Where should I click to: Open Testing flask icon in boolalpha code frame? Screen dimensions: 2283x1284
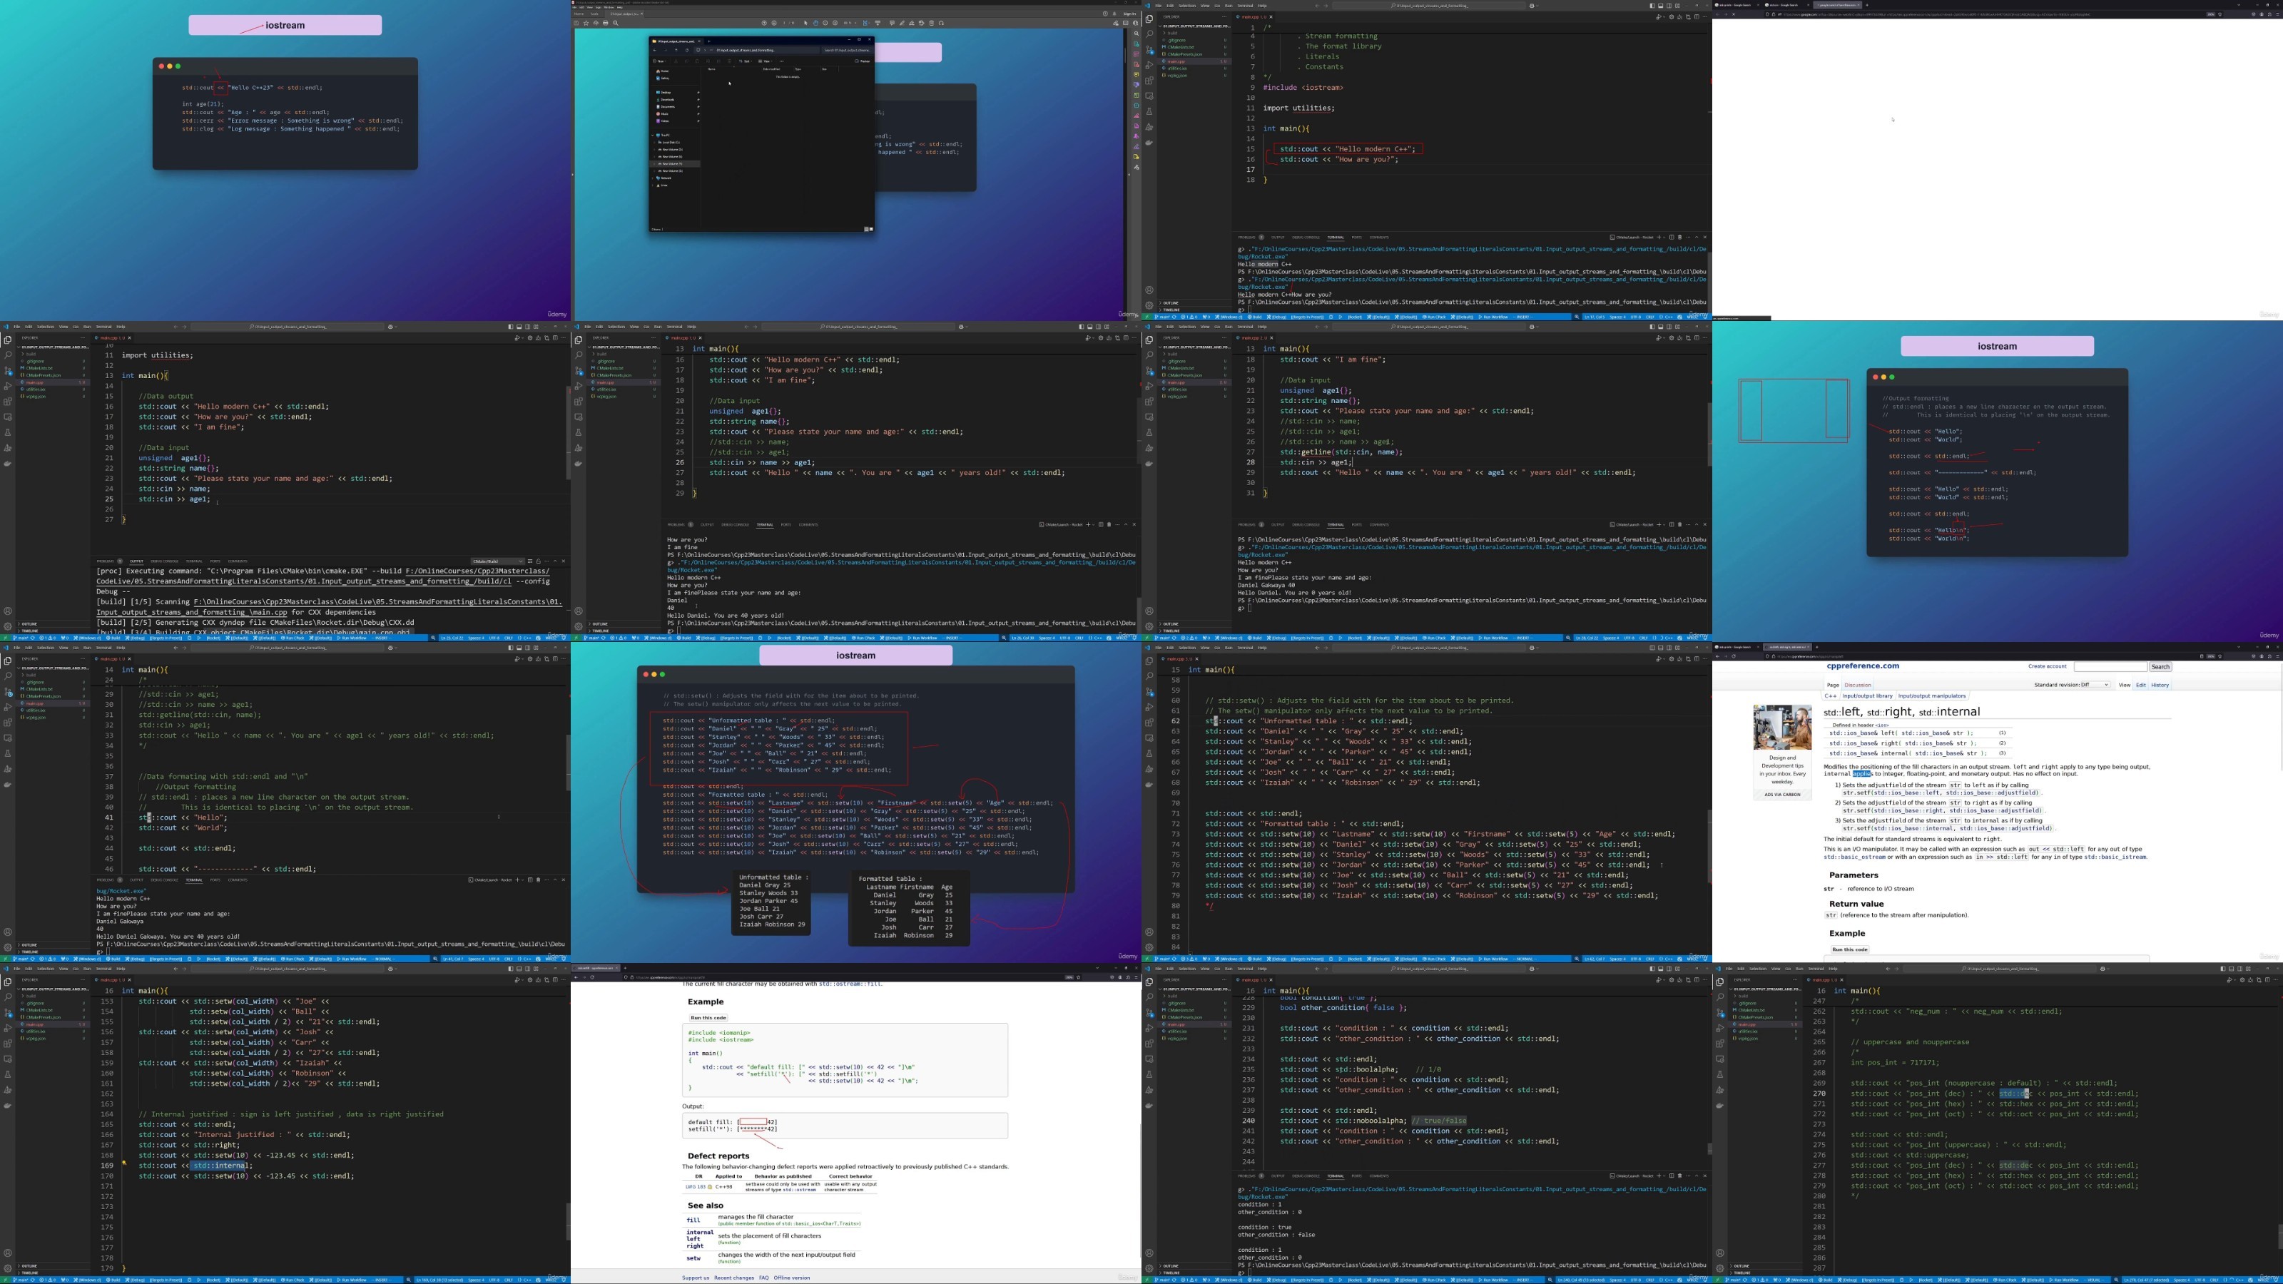[x=1149, y=1075]
